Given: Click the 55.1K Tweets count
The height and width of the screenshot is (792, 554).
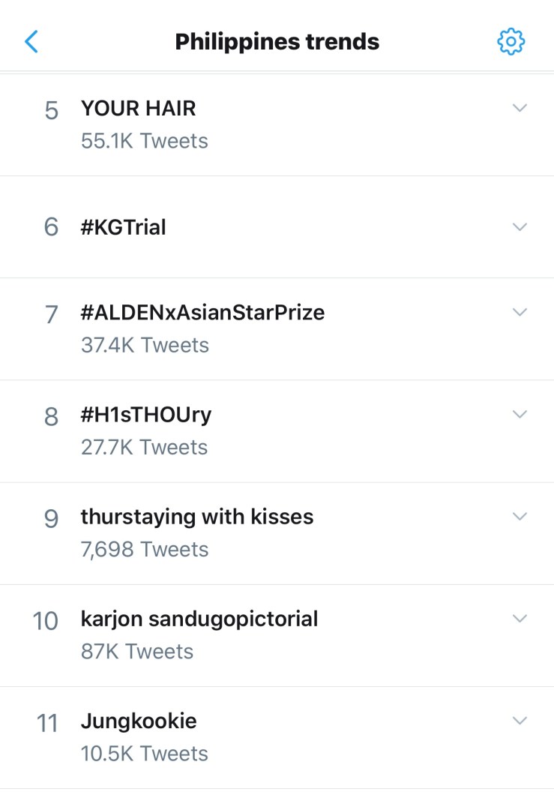Looking at the screenshot, I should point(145,140).
